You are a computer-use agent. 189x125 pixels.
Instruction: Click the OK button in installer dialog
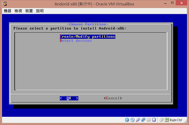point(69,98)
